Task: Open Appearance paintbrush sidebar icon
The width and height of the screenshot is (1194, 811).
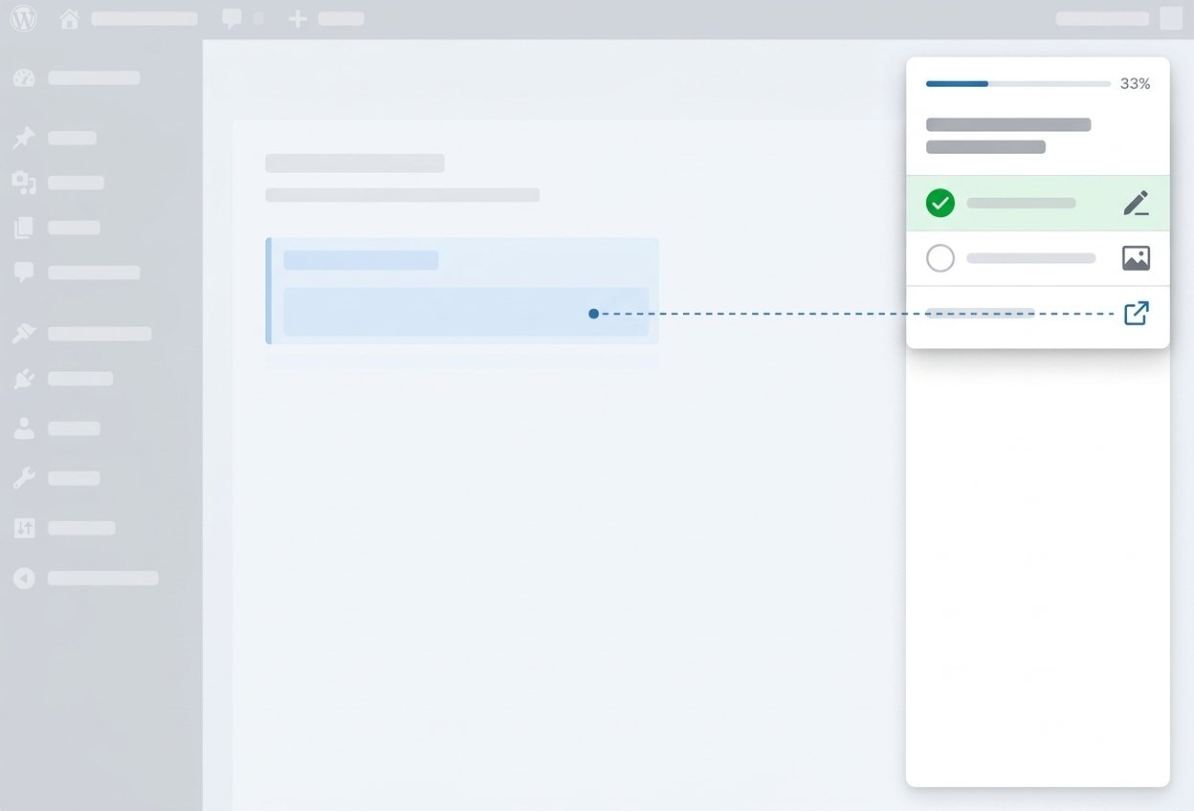Action: 24,334
